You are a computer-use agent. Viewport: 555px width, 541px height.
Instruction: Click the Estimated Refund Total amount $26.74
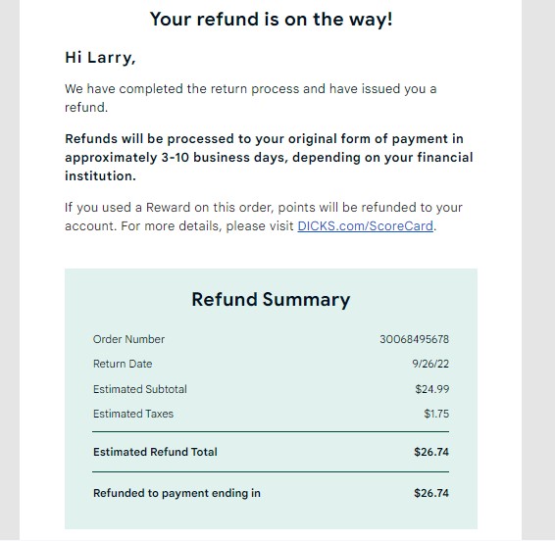tap(431, 452)
